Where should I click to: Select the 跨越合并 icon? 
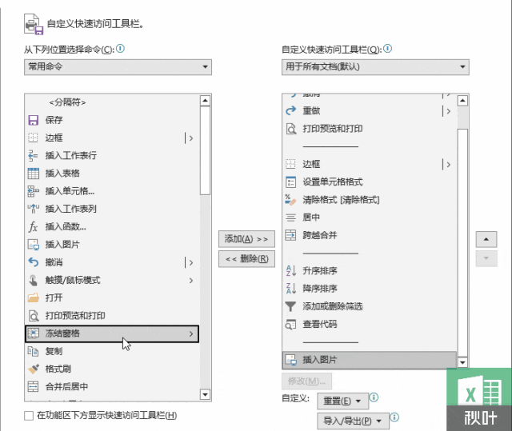[x=290, y=235]
